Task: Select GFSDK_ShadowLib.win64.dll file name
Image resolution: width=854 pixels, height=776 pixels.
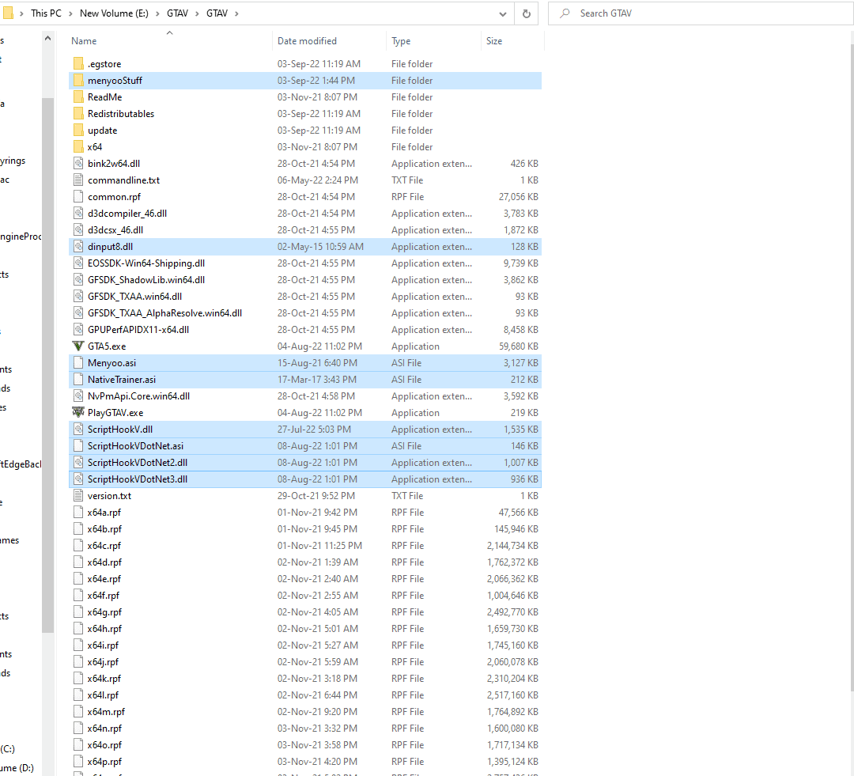Action: (146, 280)
